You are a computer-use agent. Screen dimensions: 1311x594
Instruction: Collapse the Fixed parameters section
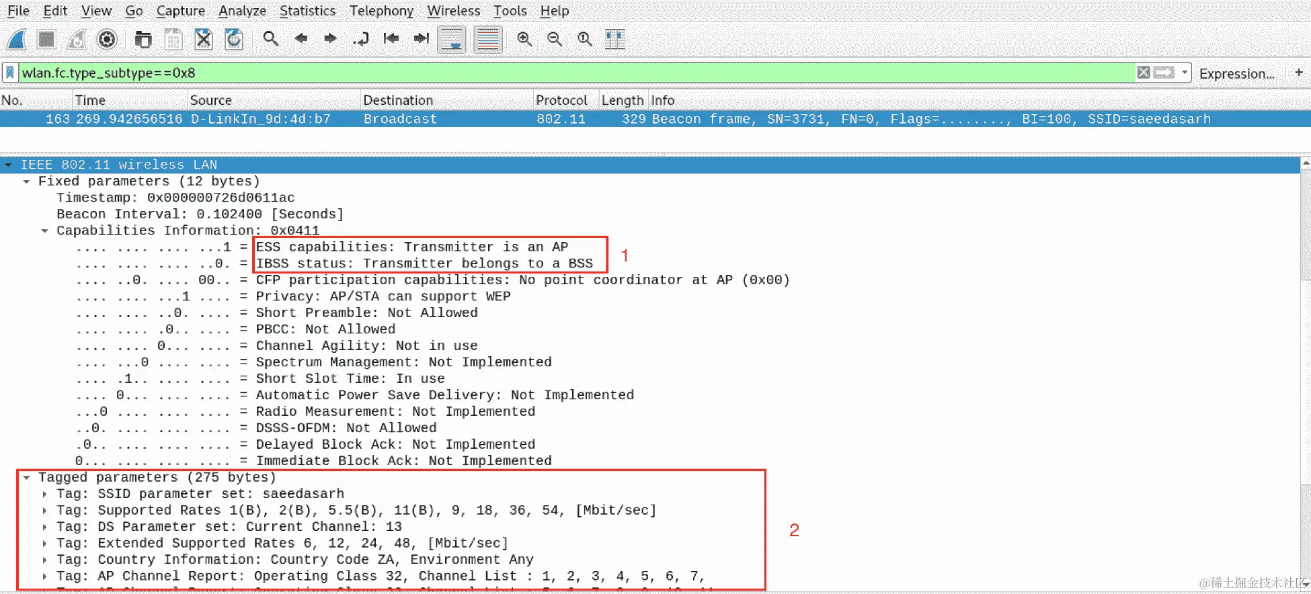tap(26, 181)
